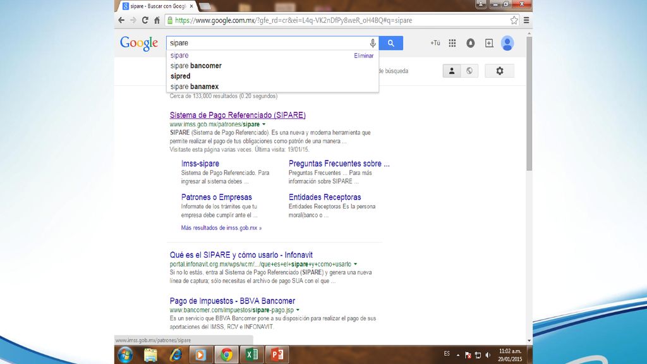
Task: Open the share (plus box) icon
Action: tap(489, 43)
